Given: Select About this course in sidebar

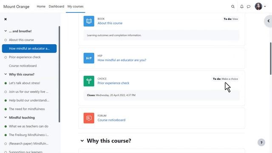Looking at the screenshot, I should pyautogui.click(x=21, y=40).
